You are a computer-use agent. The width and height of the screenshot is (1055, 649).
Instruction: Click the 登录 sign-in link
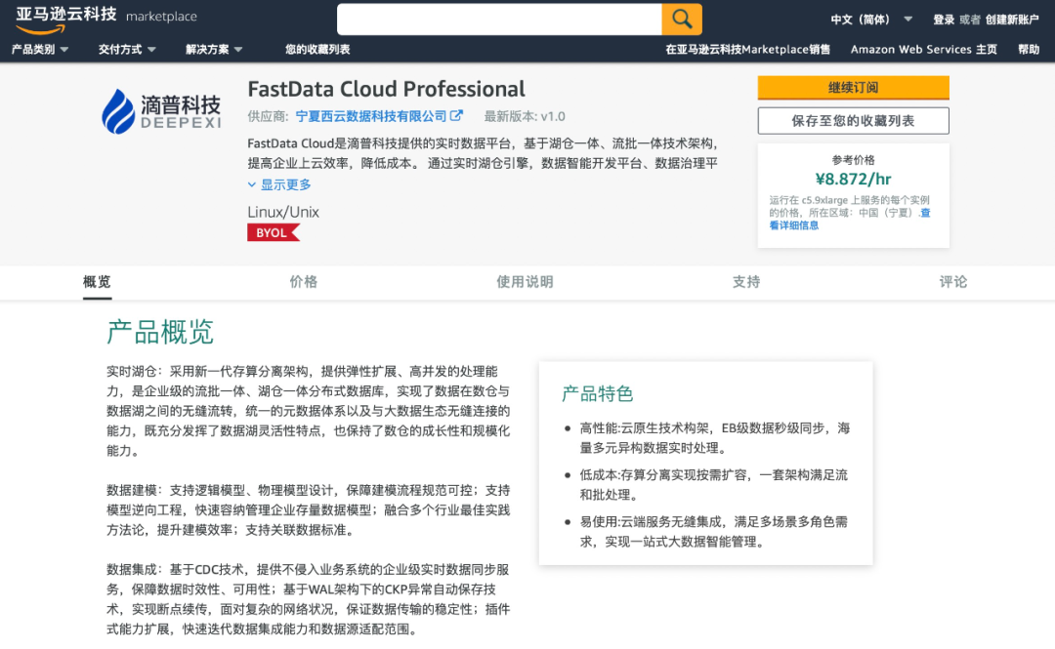point(944,20)
